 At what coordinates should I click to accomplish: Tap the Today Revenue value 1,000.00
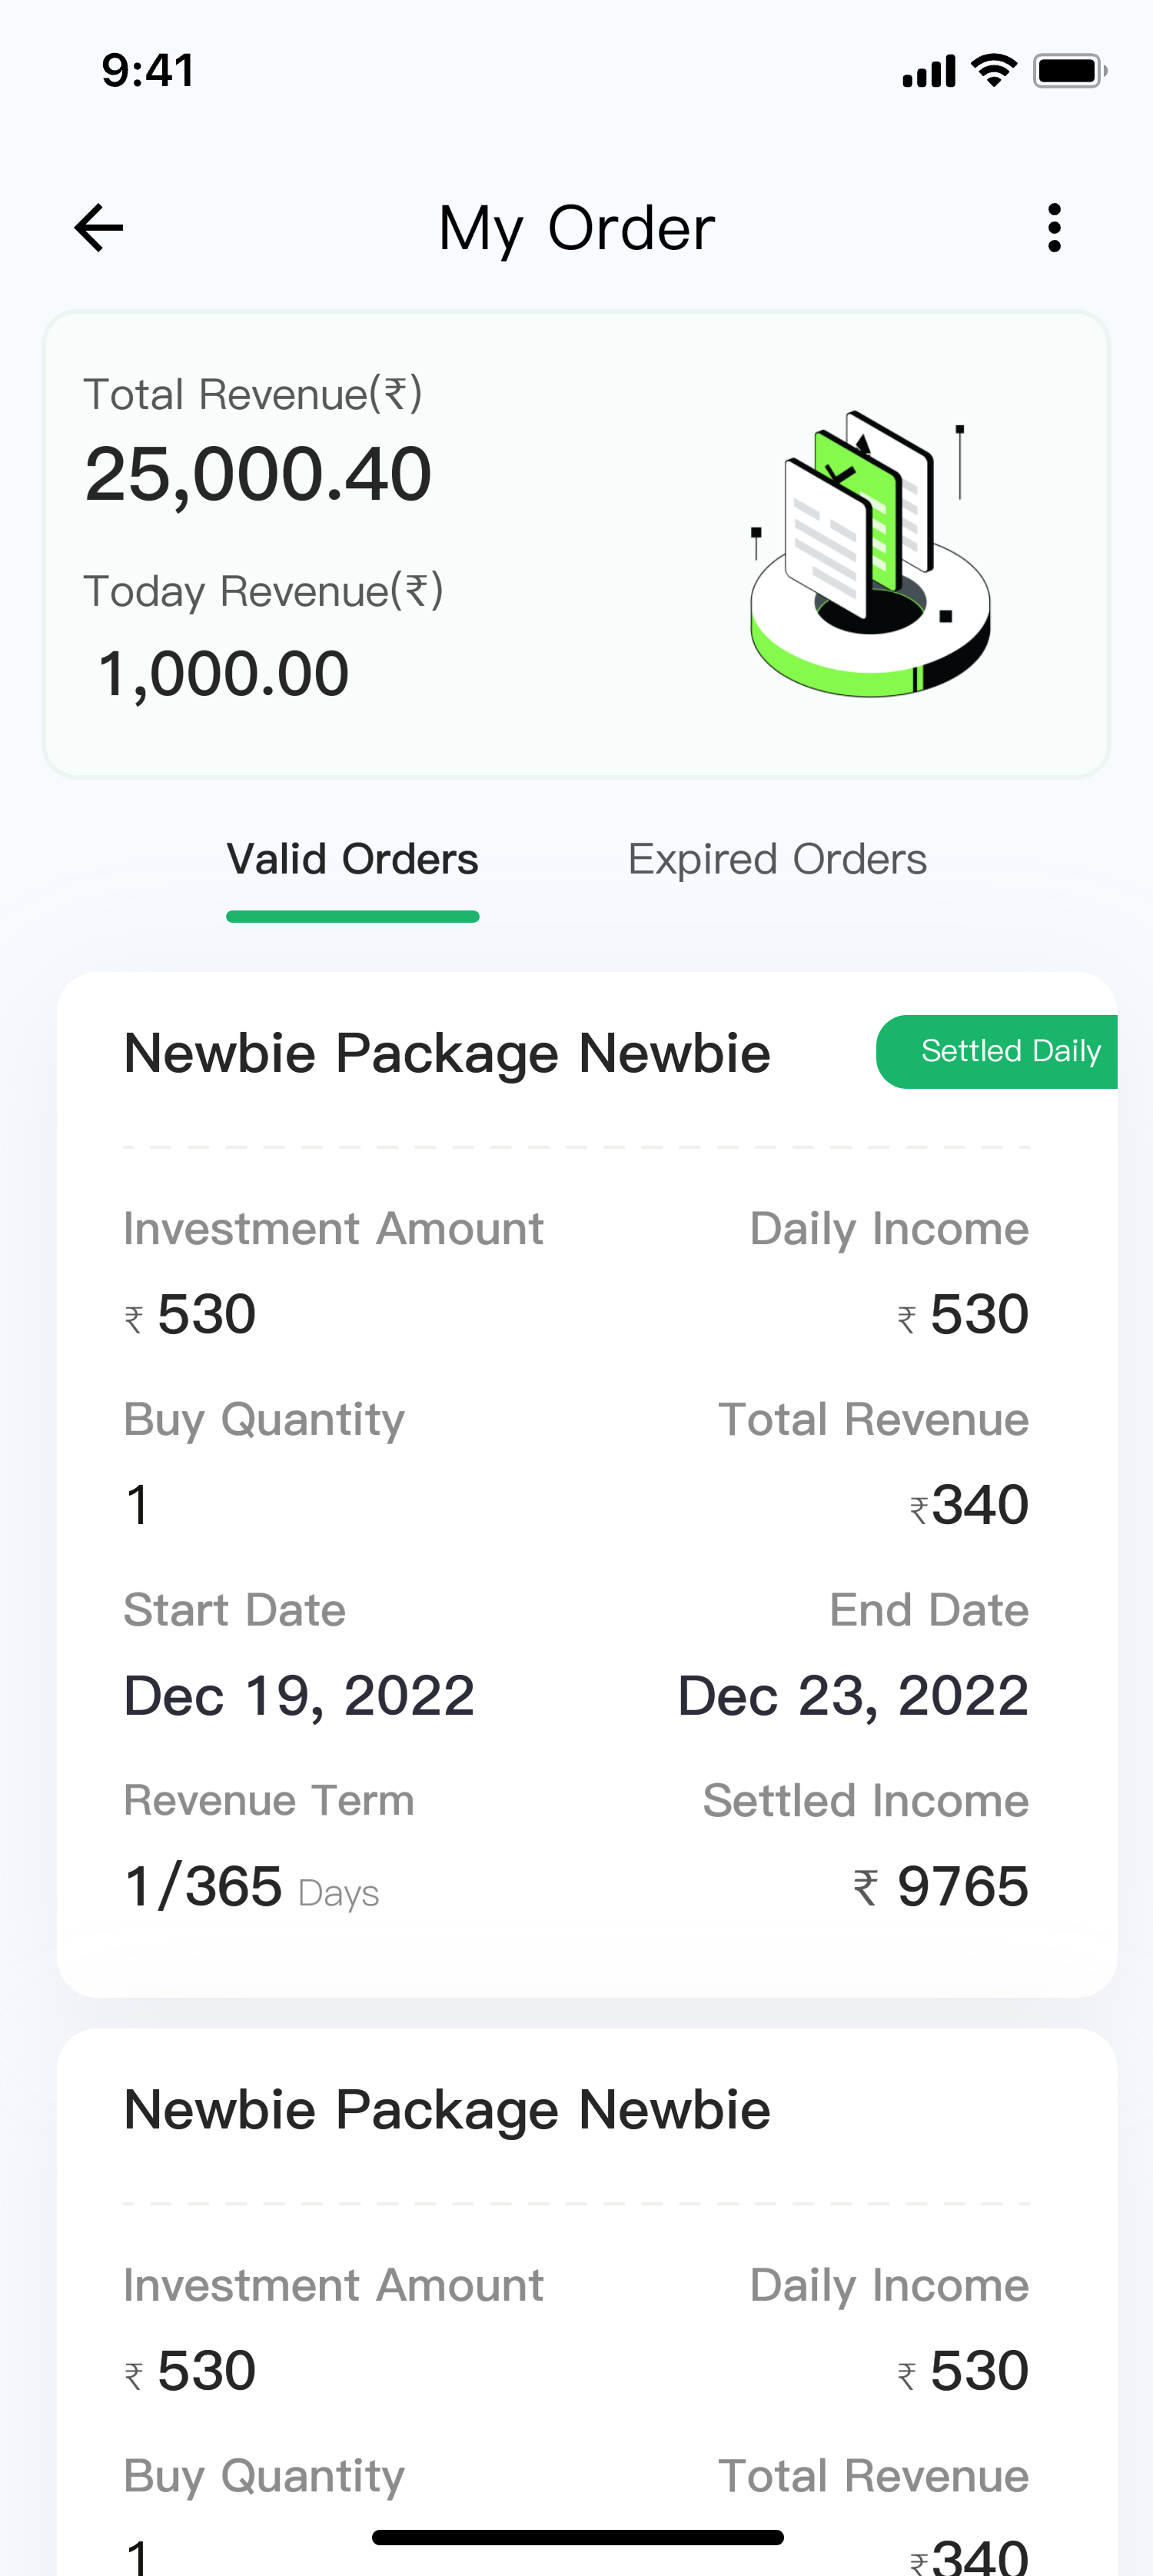pyautogui.click(x=223, y=673)
